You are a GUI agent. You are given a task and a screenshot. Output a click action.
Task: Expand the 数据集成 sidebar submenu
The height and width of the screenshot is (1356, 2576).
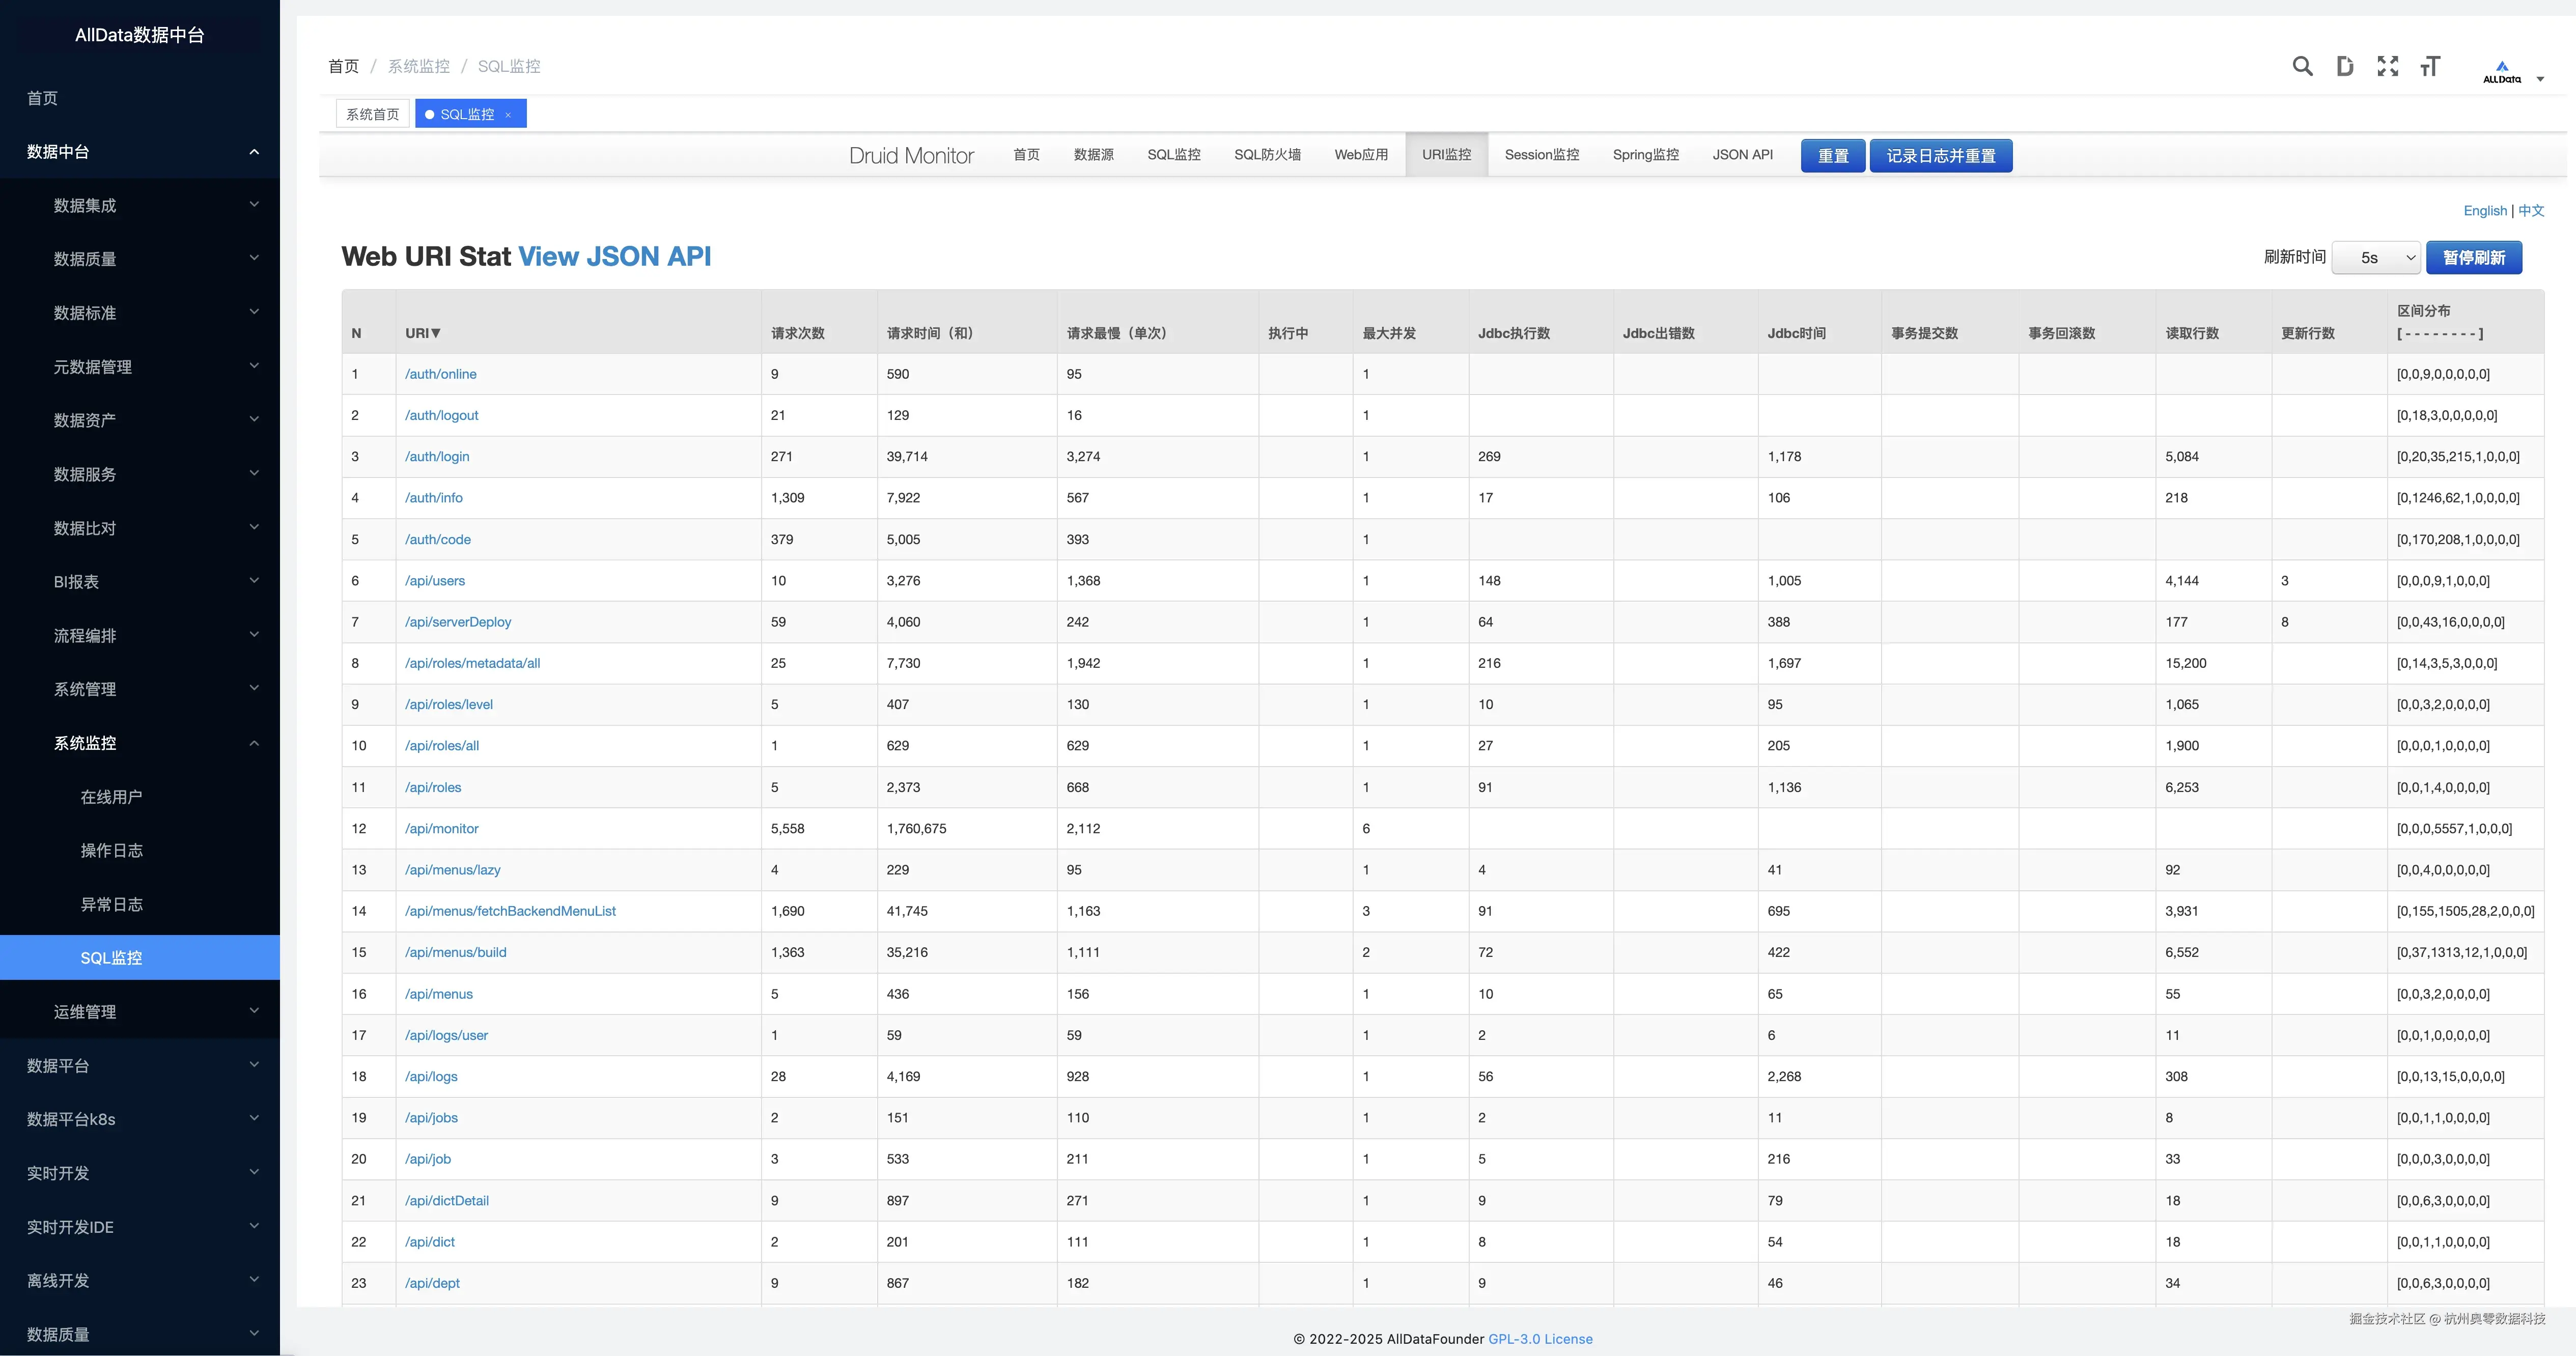(x=254, y=205)
